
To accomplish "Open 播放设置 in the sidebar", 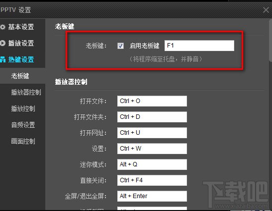I will [21, 43].
